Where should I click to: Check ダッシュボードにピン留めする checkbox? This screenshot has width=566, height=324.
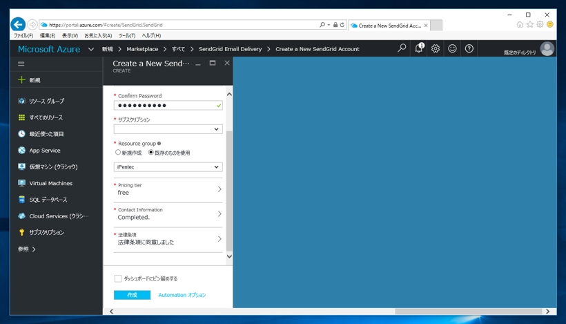click(118, 278)
